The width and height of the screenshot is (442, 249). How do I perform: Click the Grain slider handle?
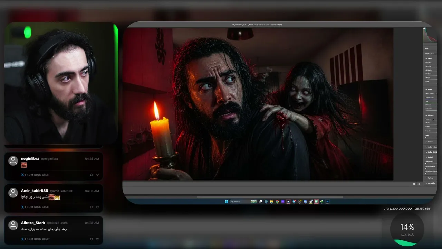tap(426, 137)
